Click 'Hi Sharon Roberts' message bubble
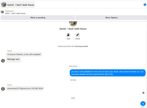Viewport: 147px width, 108px height. click(24, 54)
